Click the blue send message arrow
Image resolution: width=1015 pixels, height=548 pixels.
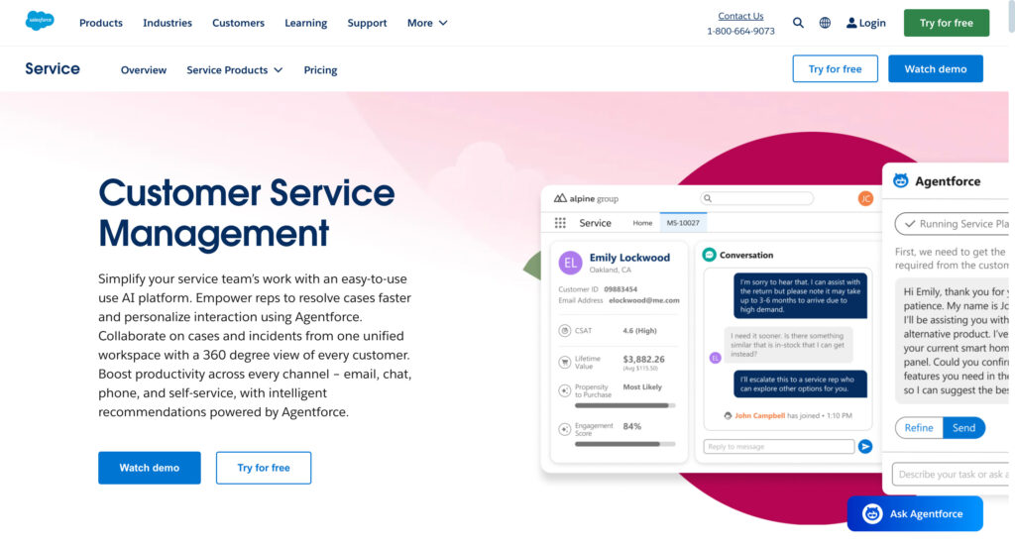pos(865,446)
